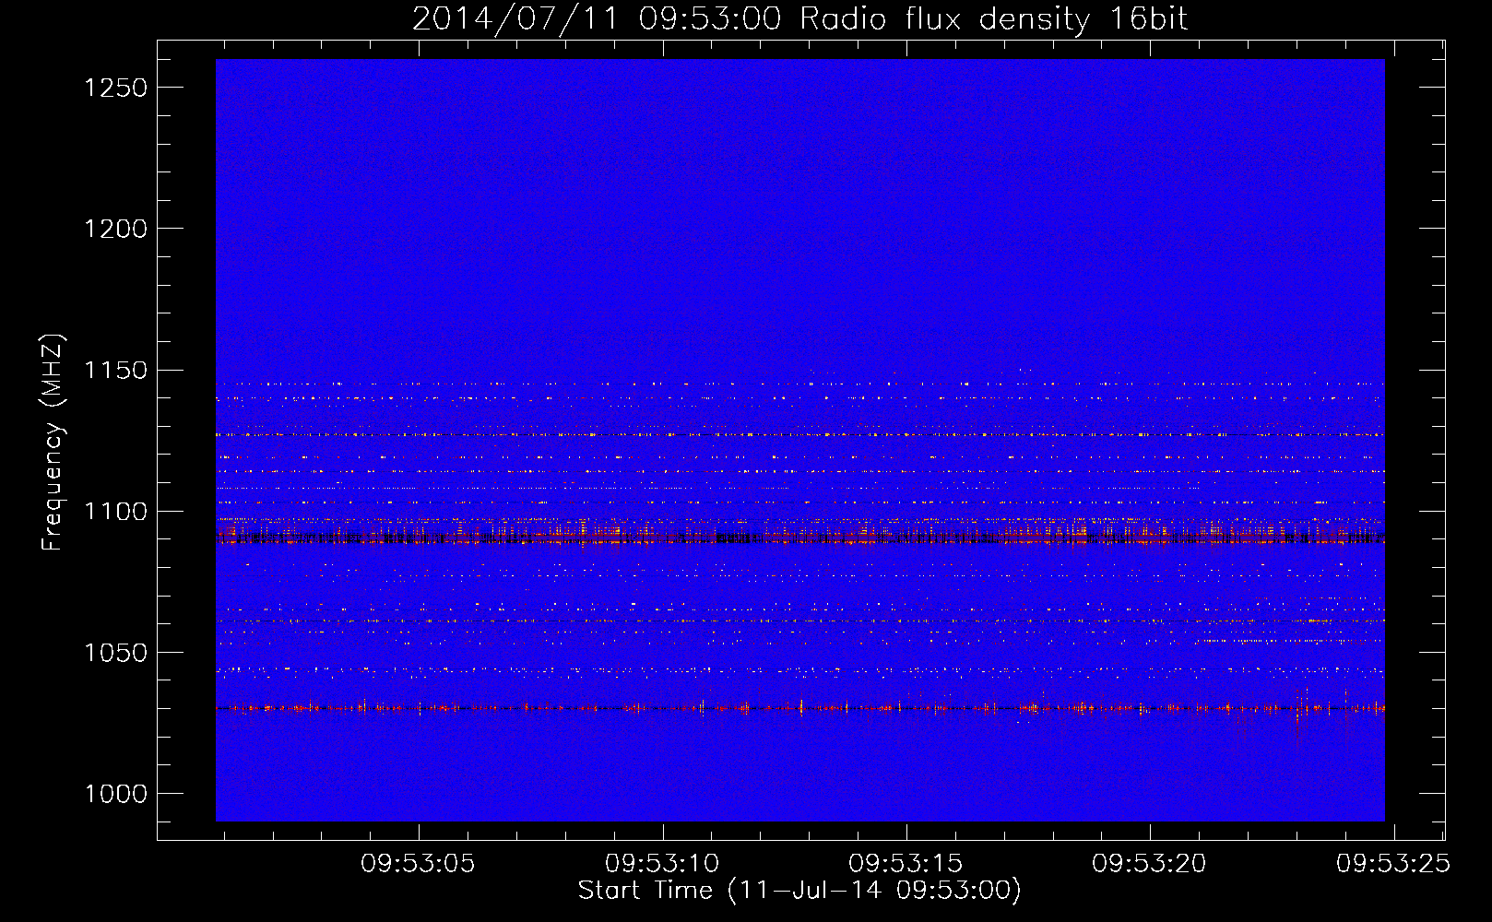This screenshot has width=1492, height=922.
Task: Select the 1250 frequency tick label
Action: [x=116, y=88]
